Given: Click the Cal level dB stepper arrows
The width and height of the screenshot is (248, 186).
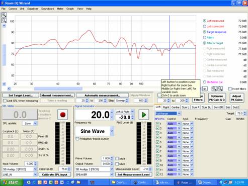Looking at the screenshot, I should pyautogui.click(x=69, y=169).
